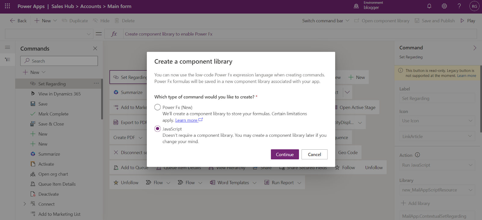Expand the Connect tree item
The image size is (482, 220).
tap(25, 204)
